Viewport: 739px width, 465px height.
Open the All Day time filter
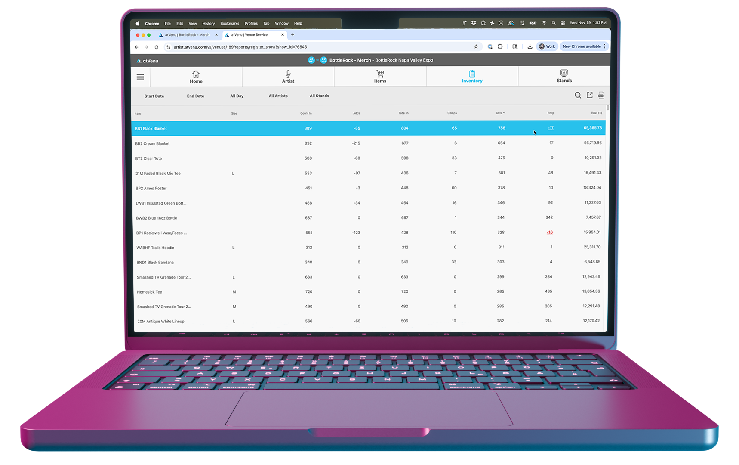(x=237, y=96)
